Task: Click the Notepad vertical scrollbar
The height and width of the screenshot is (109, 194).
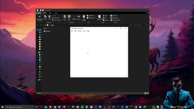Action: pos(127,54)
